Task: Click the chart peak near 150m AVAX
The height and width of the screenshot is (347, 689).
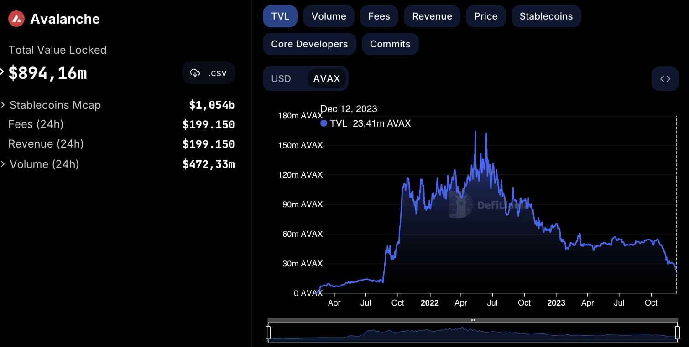Action: tap(475, 132)
